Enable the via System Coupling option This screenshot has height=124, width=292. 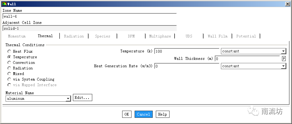9,79
